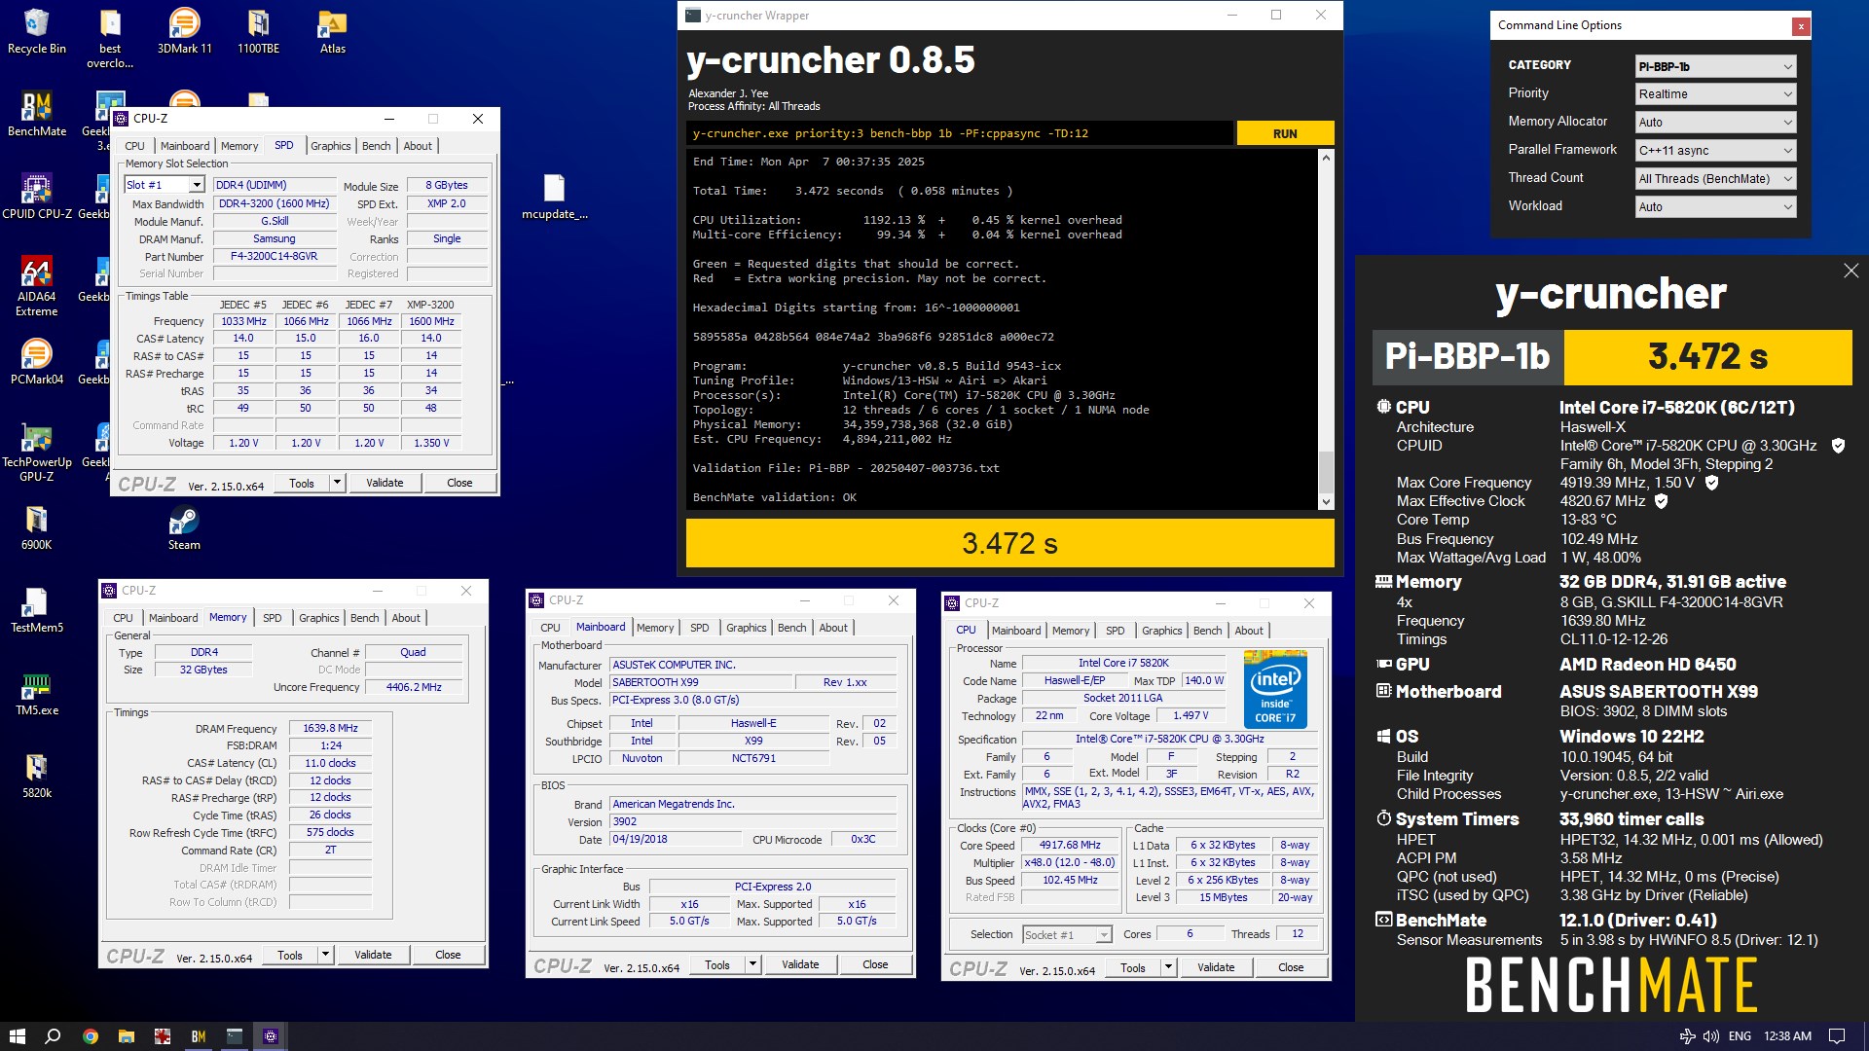This screenshot has height=1051, width=1869.
Task: Switch to CPU-Z taskbar icon
Action: coord(271,1036)
